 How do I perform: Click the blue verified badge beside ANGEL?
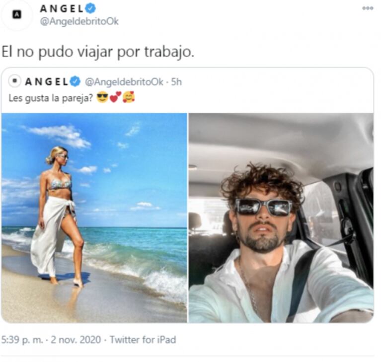click(91, 8)
